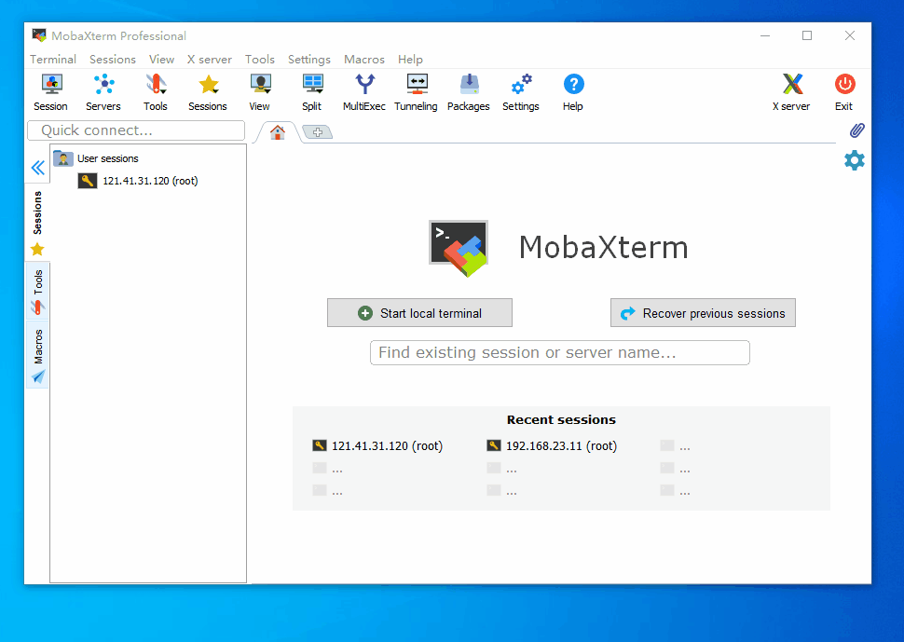
Task: Open the Tools menu
Action: coord(259,60)
